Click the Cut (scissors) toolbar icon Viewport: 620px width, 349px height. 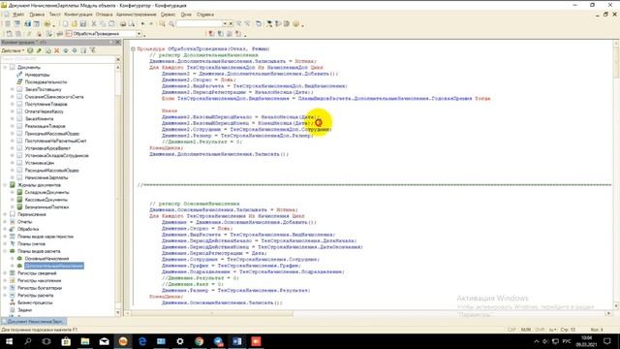94,24
